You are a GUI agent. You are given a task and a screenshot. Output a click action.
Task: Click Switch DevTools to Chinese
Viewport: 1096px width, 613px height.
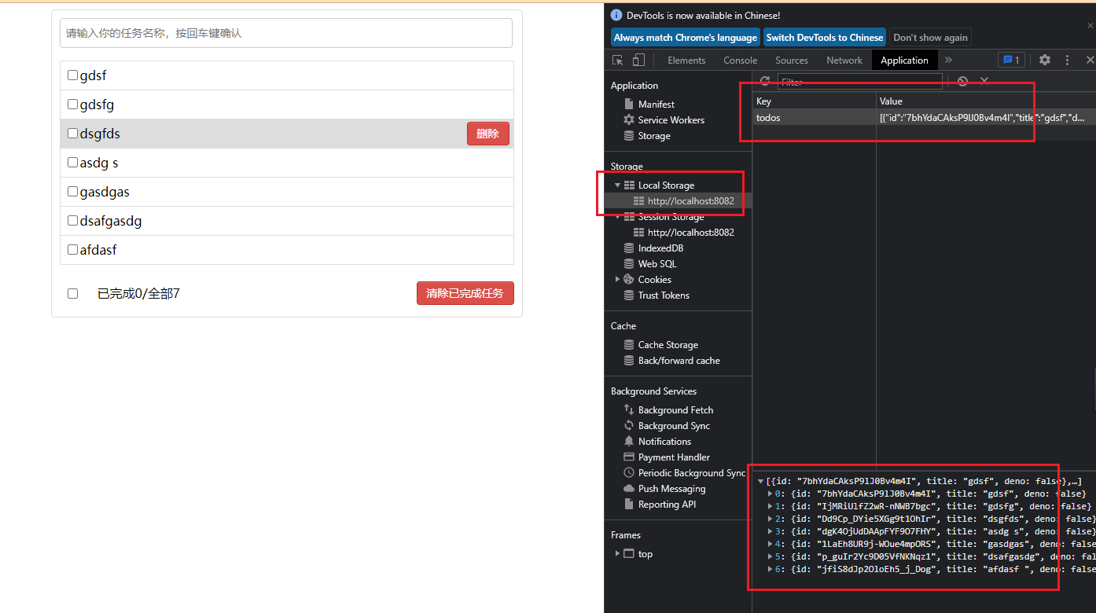click(x=825, y=38)
